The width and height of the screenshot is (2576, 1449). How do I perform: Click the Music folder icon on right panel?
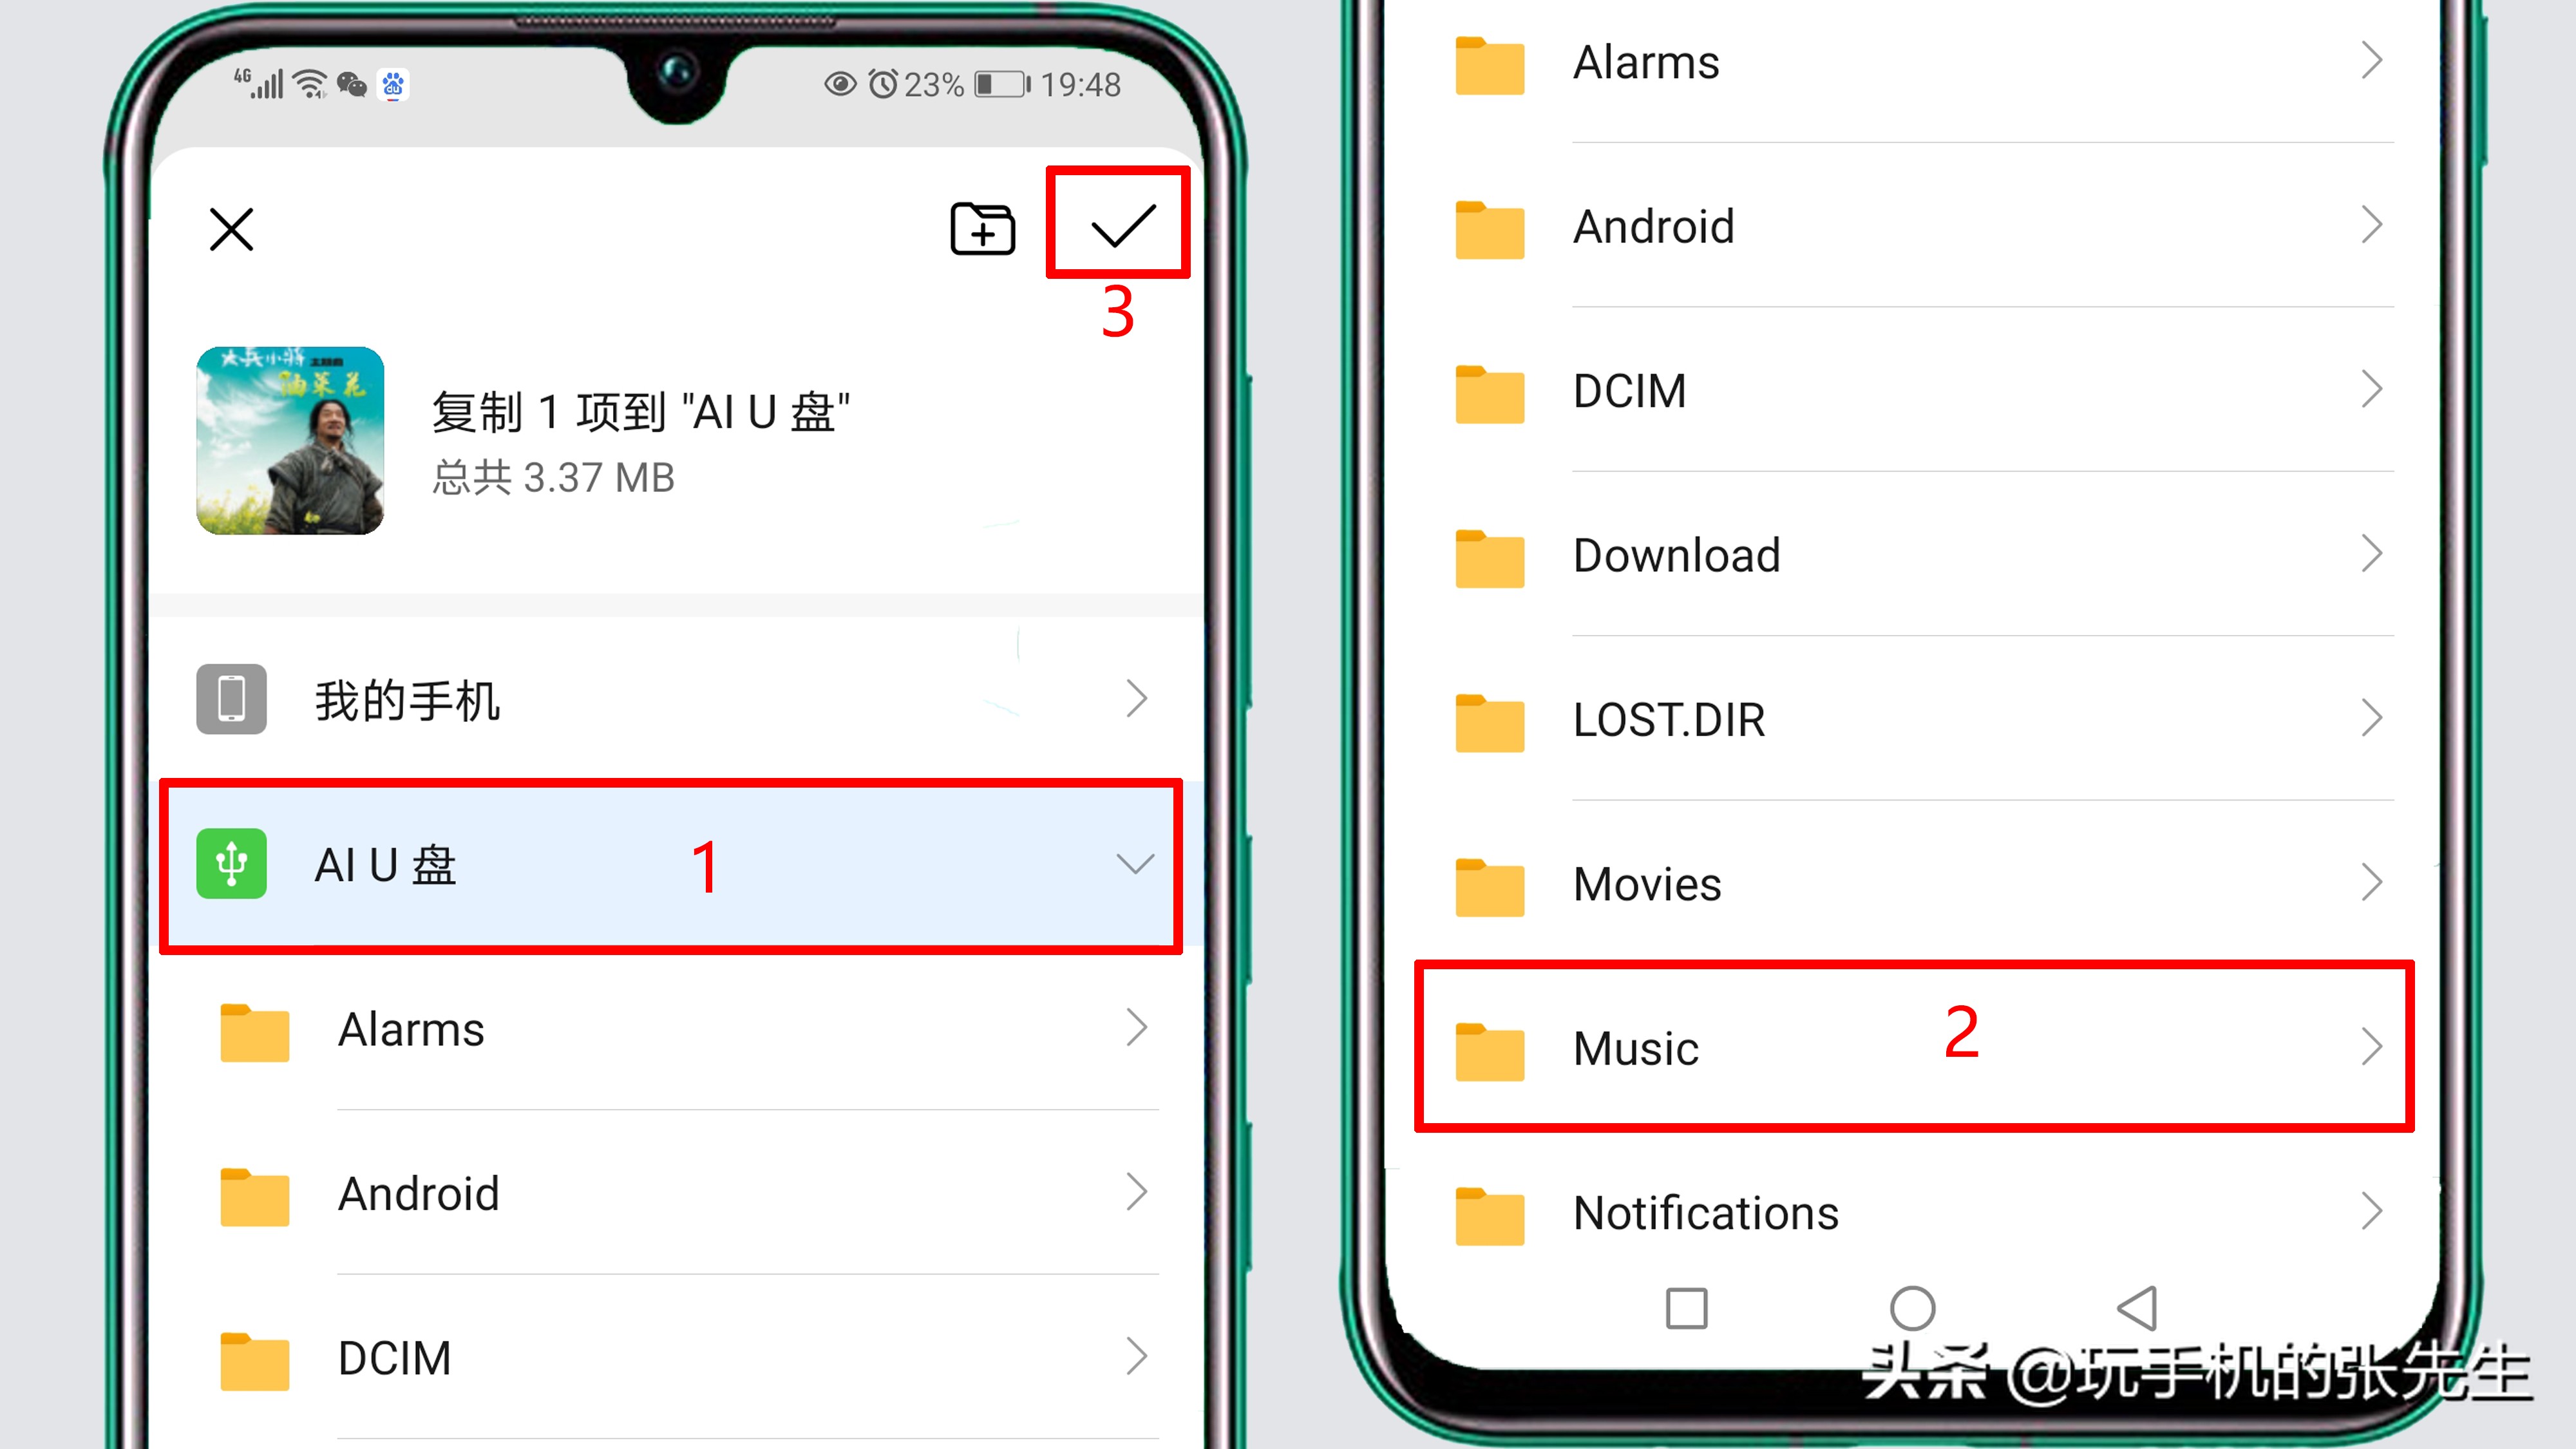[1488, 1047]
